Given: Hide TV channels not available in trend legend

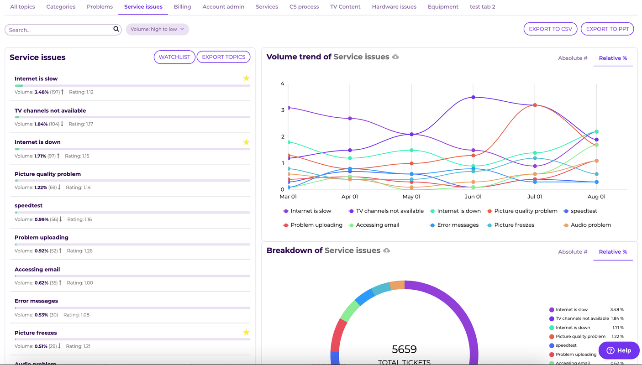Looking at the screenshot, I should 386,211.
